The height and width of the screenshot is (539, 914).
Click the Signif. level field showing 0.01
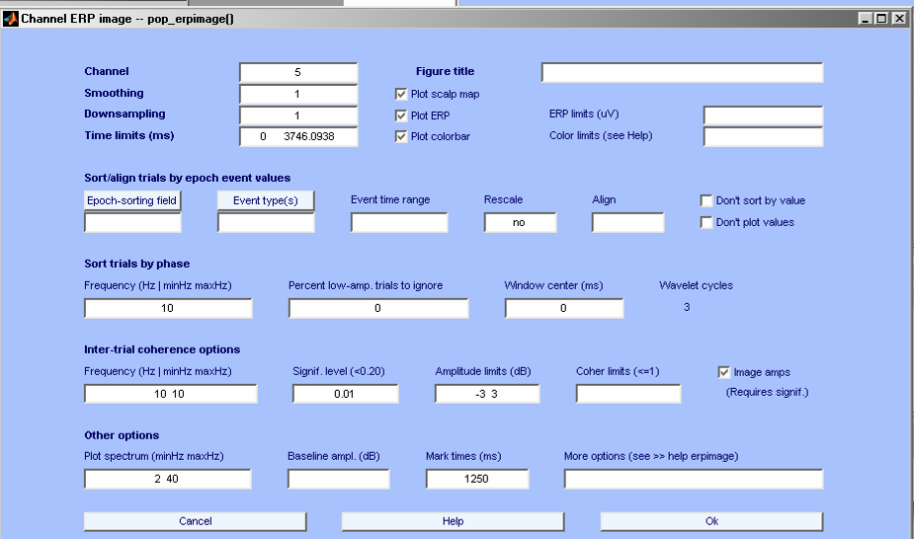coord(345,394)
